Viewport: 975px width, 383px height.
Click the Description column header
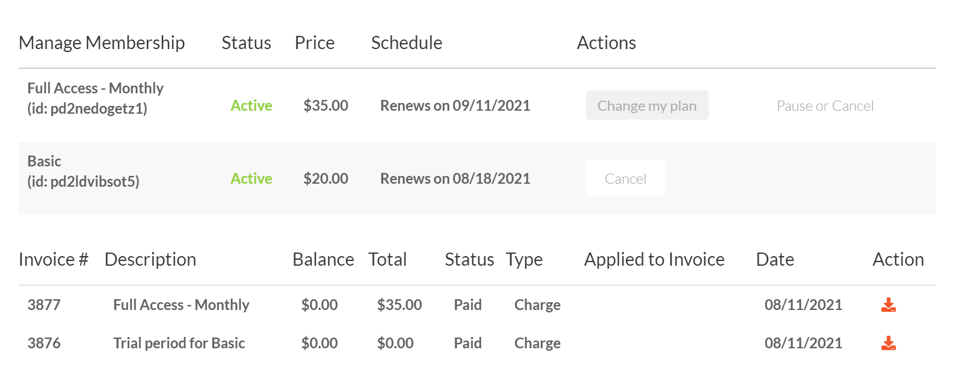pyautogui.click(x=150, y=260)
